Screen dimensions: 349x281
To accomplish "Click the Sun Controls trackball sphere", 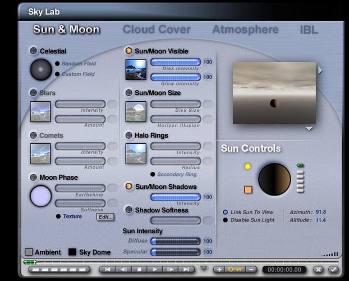I will coord(274,179).
